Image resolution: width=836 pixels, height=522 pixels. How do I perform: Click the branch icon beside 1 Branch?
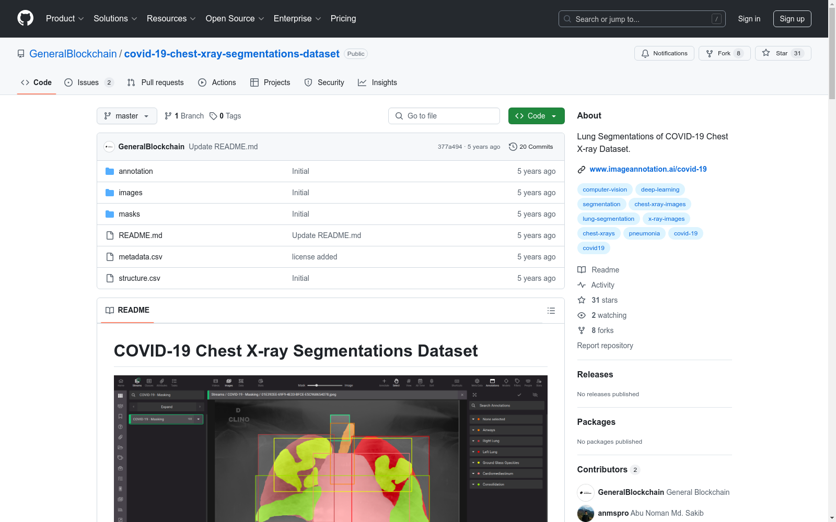coord(168,116)
